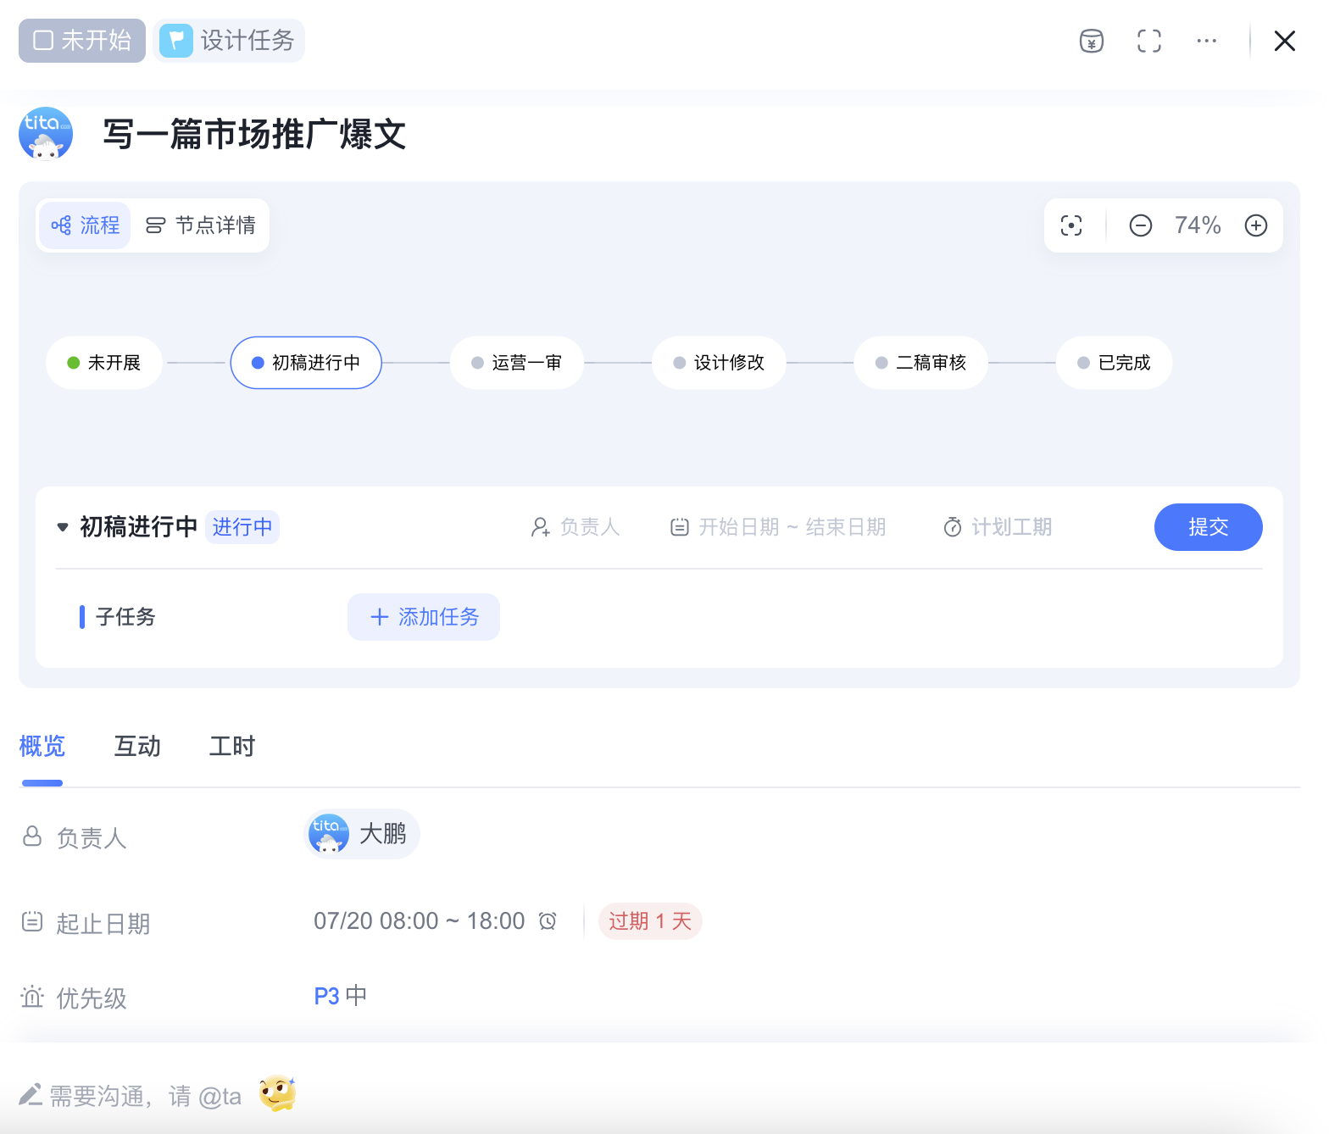The image size is (1329, 1134).
Task: Click the emoji sticker in comment bar
Action: point(277,1094)
